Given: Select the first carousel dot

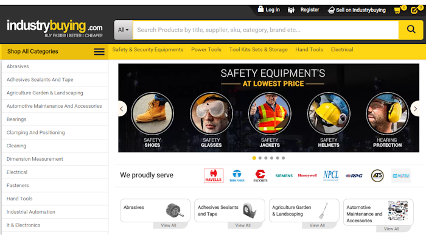Looking at the screenshot, I should [254, 158].
